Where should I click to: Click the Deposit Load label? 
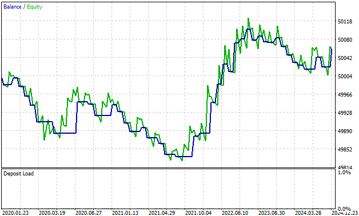coord(18,174)
